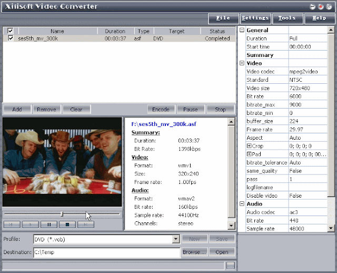Click the Add button
This screenshot has height=273, width=337.
tap(17, 110)
